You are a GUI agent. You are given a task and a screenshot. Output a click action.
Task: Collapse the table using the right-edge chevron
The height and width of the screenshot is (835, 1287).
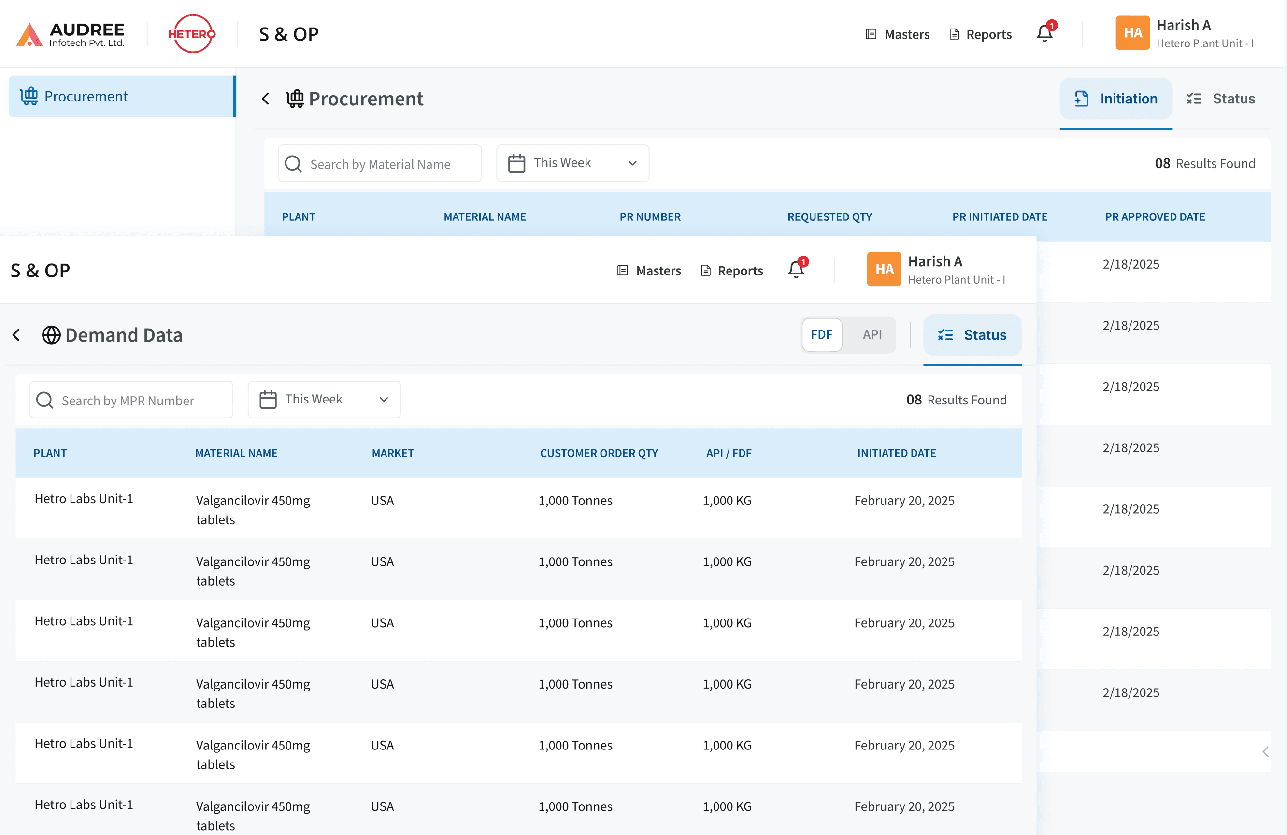(1265, 751)
